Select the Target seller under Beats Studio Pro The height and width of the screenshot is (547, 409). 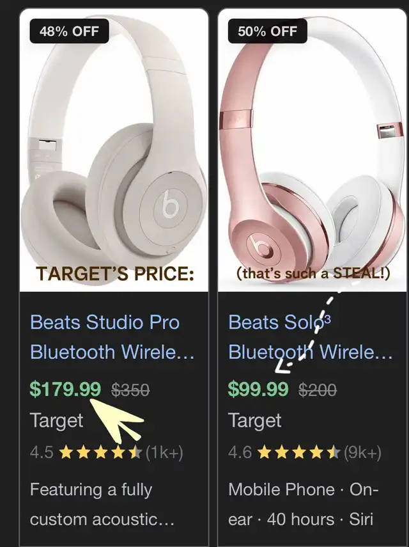click(56, 420)
